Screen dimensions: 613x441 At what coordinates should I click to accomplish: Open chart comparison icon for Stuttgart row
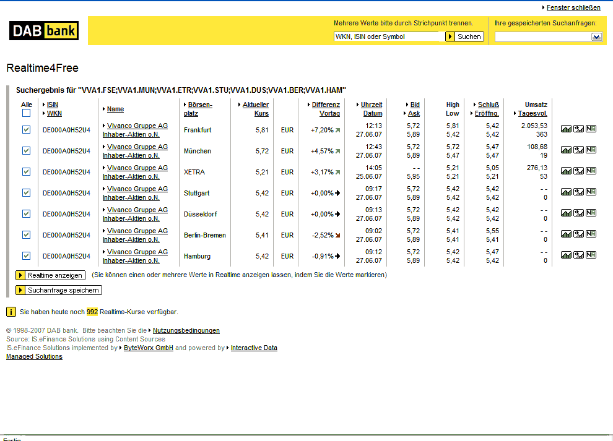(578, 192)
